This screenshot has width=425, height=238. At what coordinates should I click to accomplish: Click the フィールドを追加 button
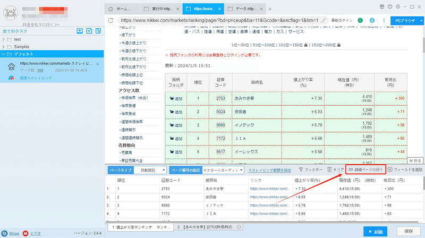click(x=405, y=169)
